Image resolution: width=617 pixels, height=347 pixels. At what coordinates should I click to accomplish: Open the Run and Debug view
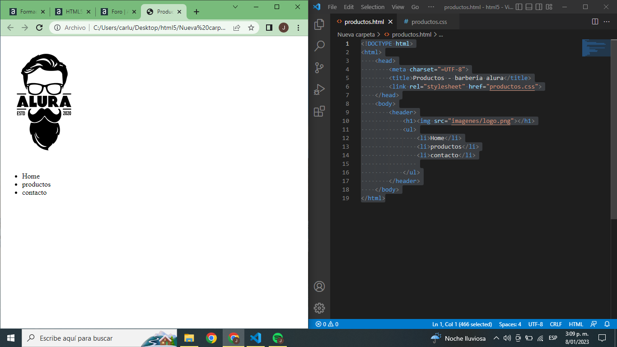click(x=319, y=89)
